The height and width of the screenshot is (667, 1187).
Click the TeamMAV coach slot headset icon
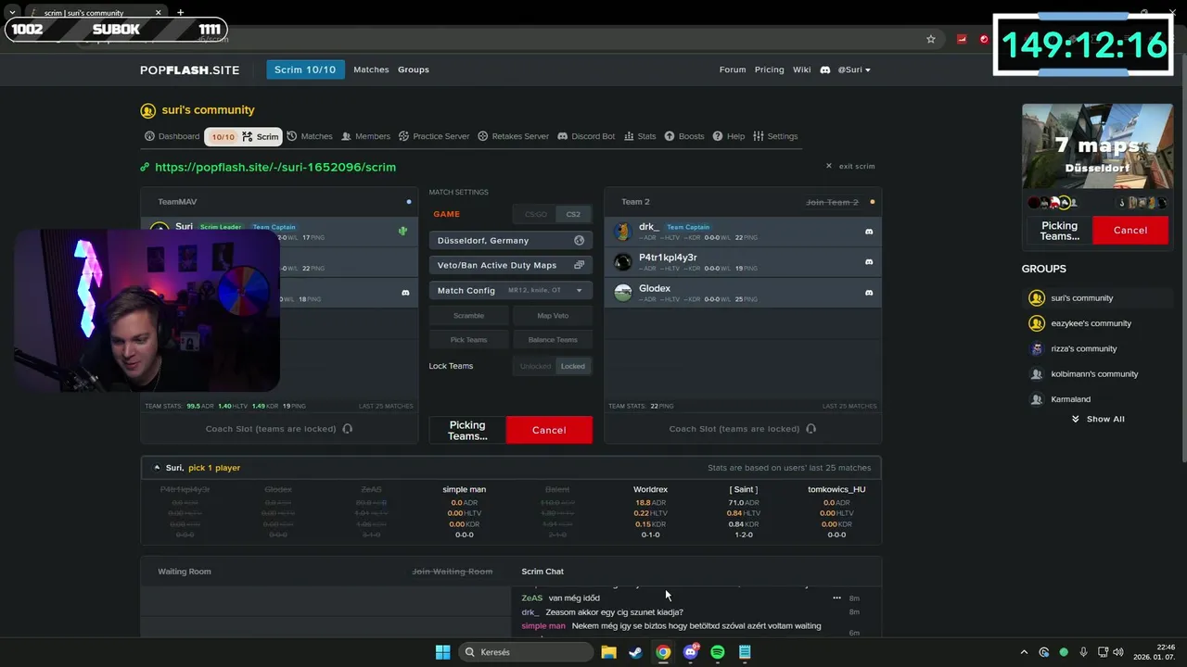(x=348, y=429)
